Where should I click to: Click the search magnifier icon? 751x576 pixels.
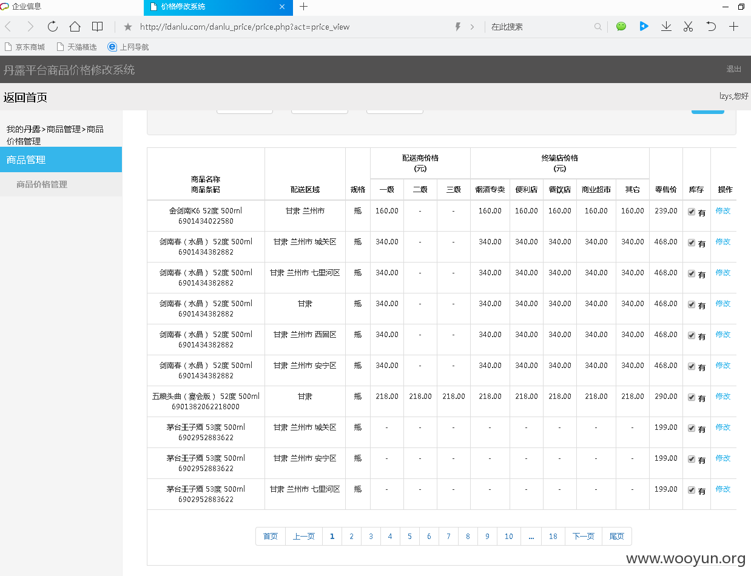click(598, 27)
